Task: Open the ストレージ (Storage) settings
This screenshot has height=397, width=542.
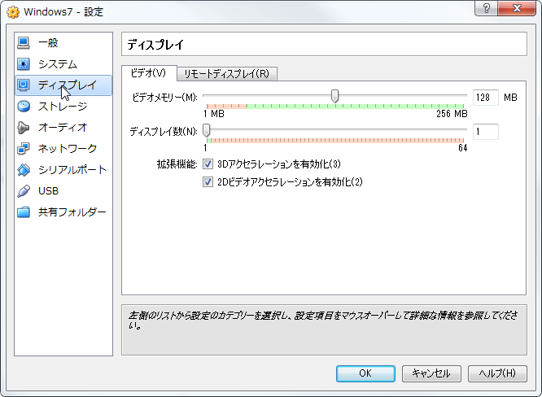Action: click(62, 106)
